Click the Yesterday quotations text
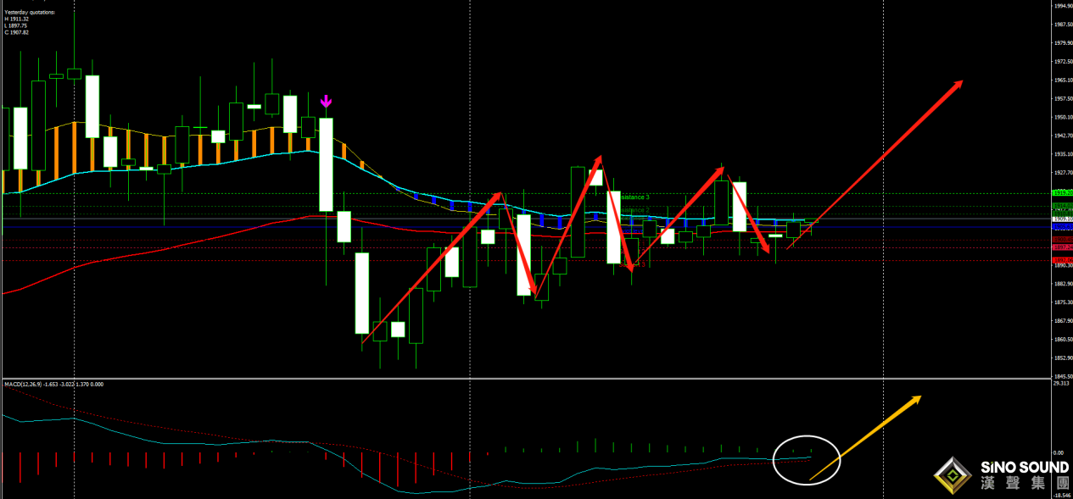Image resolution: width=1073 pixels, height=499 pixels. [x=29, y=13]
